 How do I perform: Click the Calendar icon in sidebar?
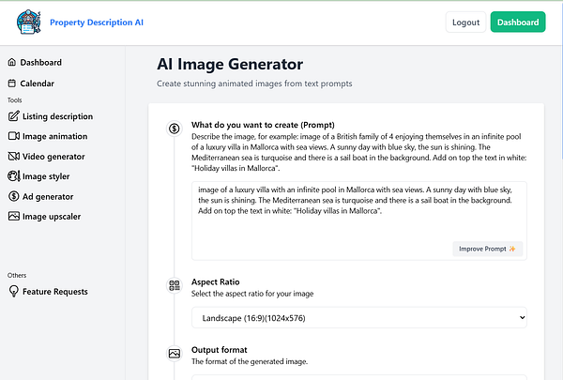[12, 84]
